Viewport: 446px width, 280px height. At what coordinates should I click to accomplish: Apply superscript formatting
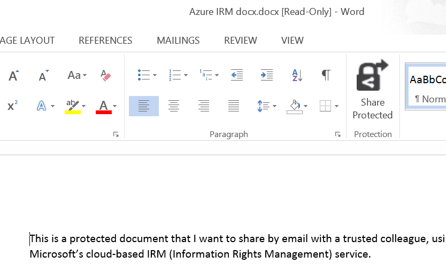(12, 106)
